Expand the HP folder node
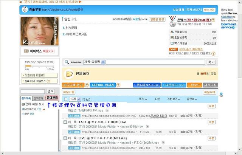 point(23,114)
